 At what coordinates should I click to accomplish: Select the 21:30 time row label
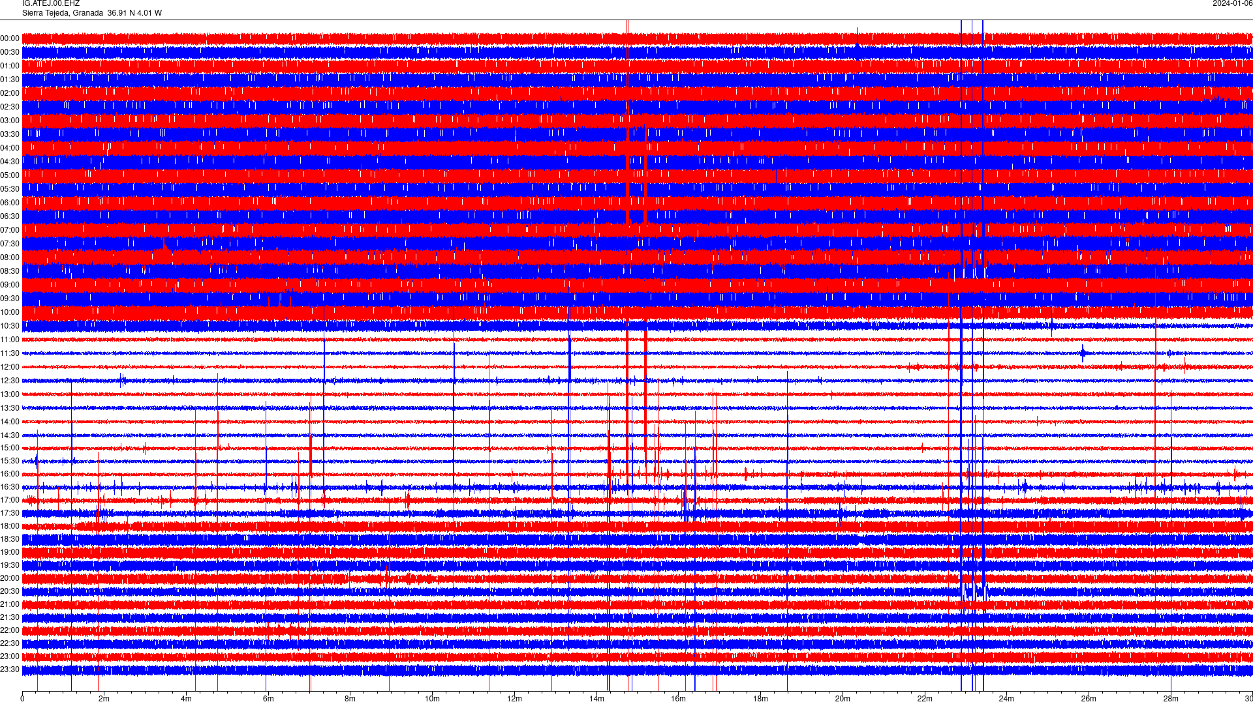(x=10, y=617)
